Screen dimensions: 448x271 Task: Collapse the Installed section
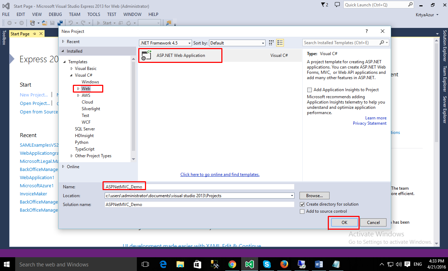(63, 51)
